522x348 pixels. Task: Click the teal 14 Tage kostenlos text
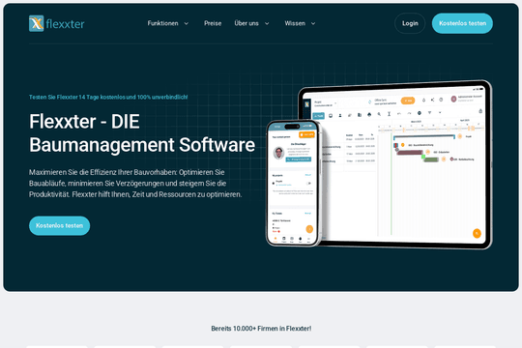108,97
